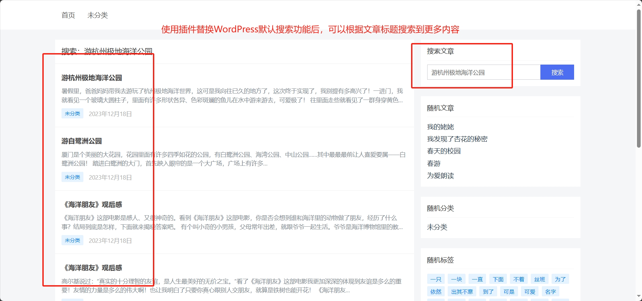Click the blue 搜索 button

[x=557, y=72]
